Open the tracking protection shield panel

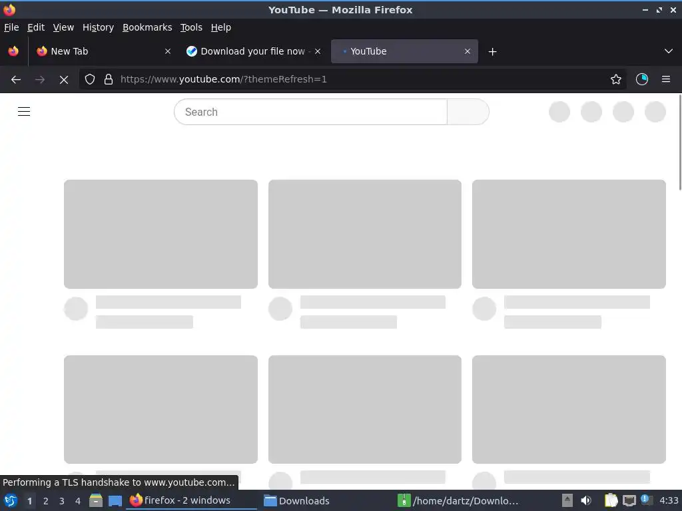(90, 80)
